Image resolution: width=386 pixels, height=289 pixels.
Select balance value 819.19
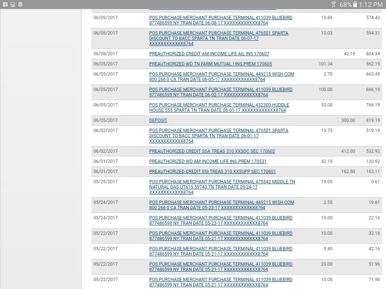373,120
